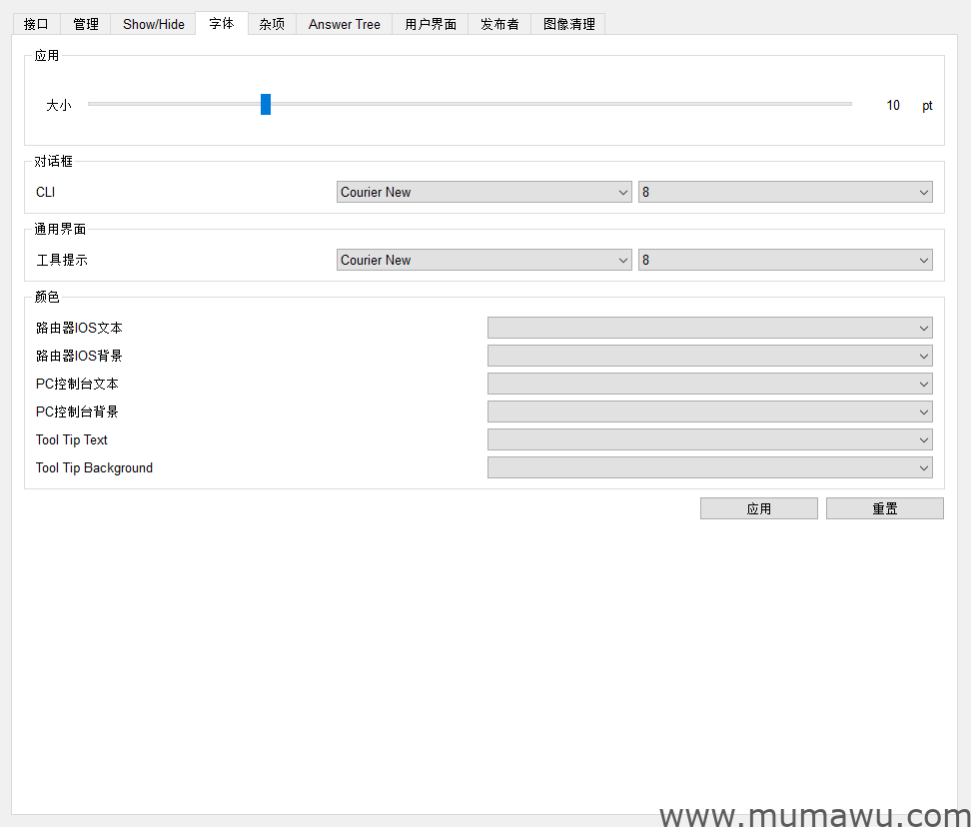Expand the 工具提示 font name dropdown
Viewport: 971px width, 827px height.
(484, 260)
